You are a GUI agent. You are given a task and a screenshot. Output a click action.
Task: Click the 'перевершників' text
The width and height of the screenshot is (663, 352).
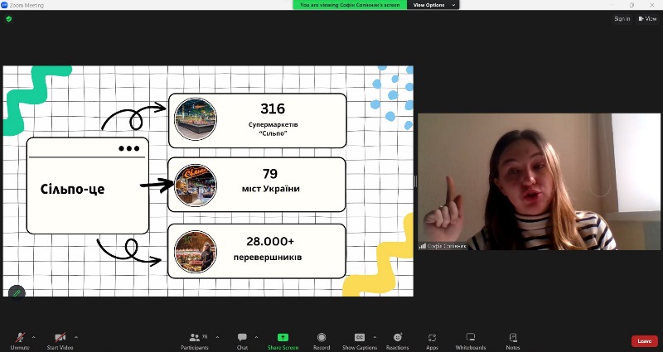pyautogui.click(x=268, y=257)
